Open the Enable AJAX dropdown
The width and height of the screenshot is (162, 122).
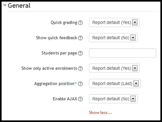tap(113, 99)
